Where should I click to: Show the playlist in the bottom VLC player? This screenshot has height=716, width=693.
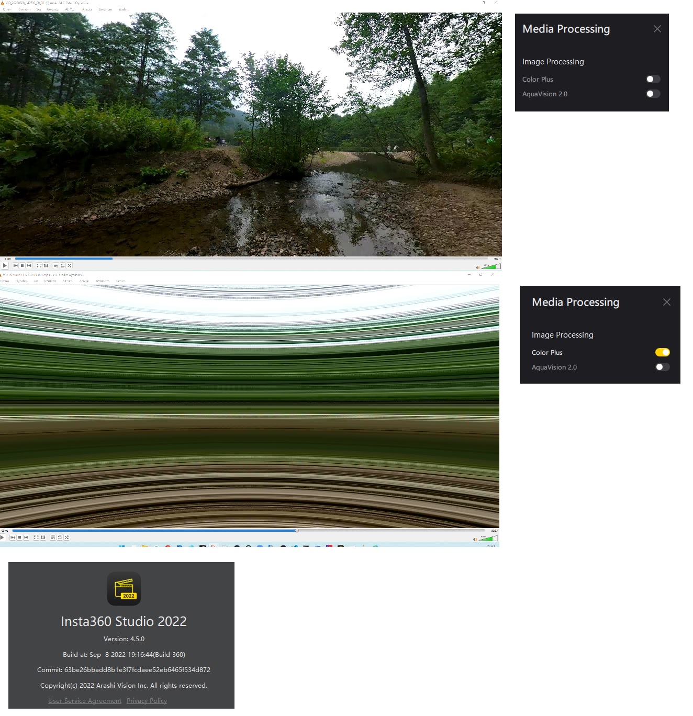pyautogui.click(x=52, y=537)
